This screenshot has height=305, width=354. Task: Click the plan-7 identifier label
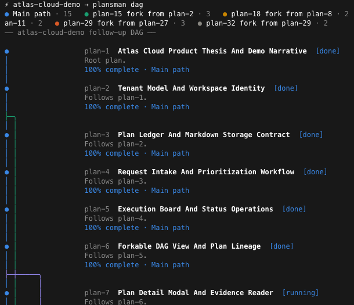coord(97,293)
